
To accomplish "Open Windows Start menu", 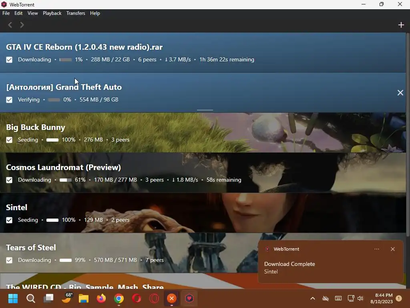I will (x=13, y=298).
